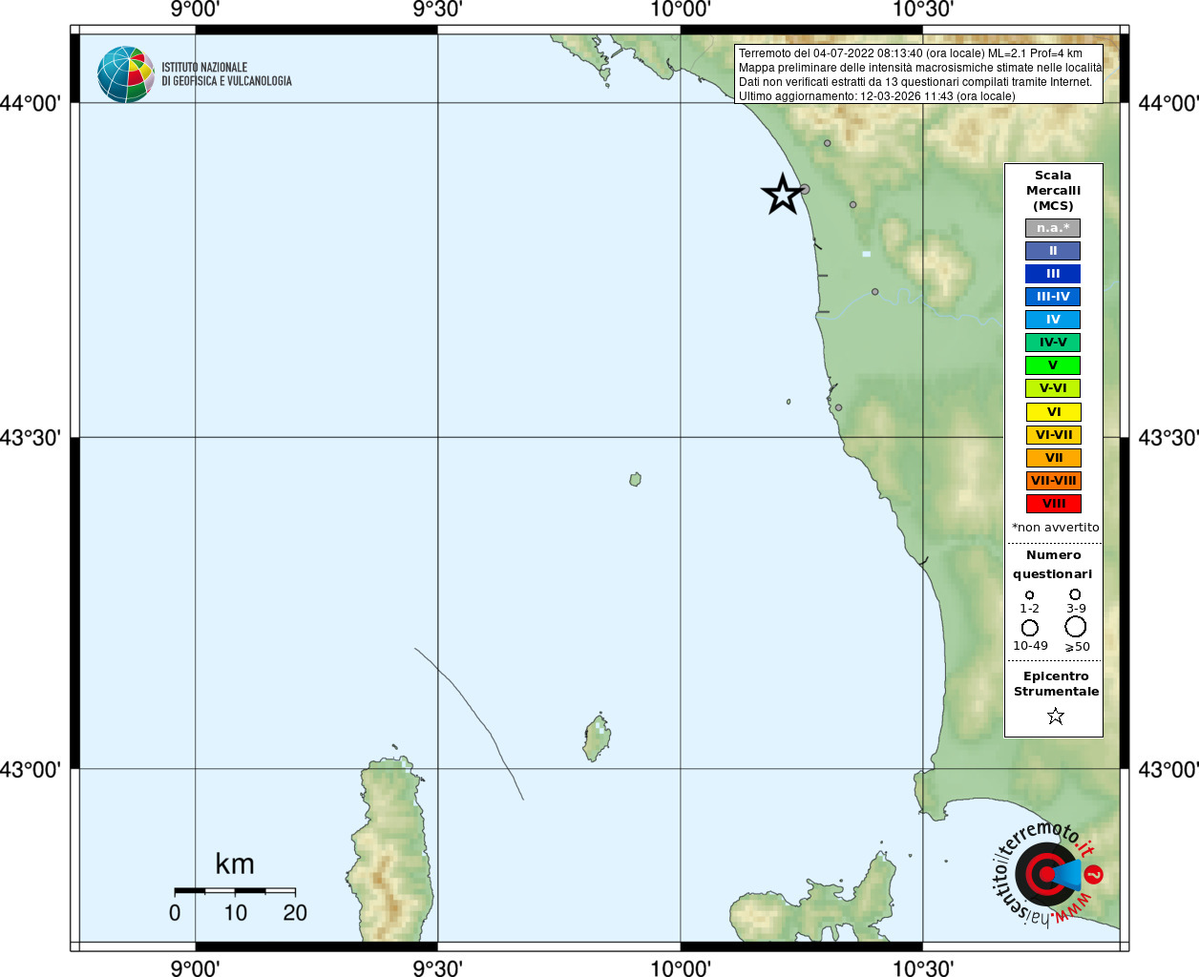The image size is (1199, 977).
Task: Click the epicenter star on the map
Action: pos(783,195)
